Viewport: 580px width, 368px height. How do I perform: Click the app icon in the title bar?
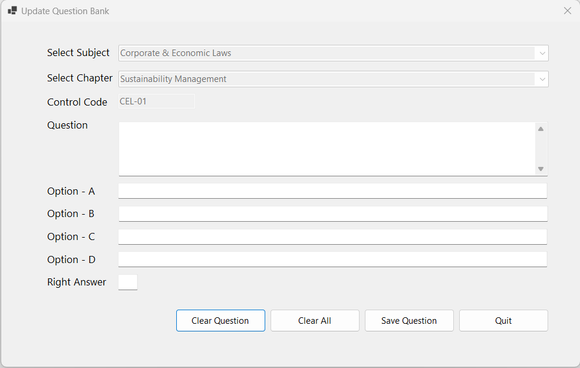click(x=12, y=11)
